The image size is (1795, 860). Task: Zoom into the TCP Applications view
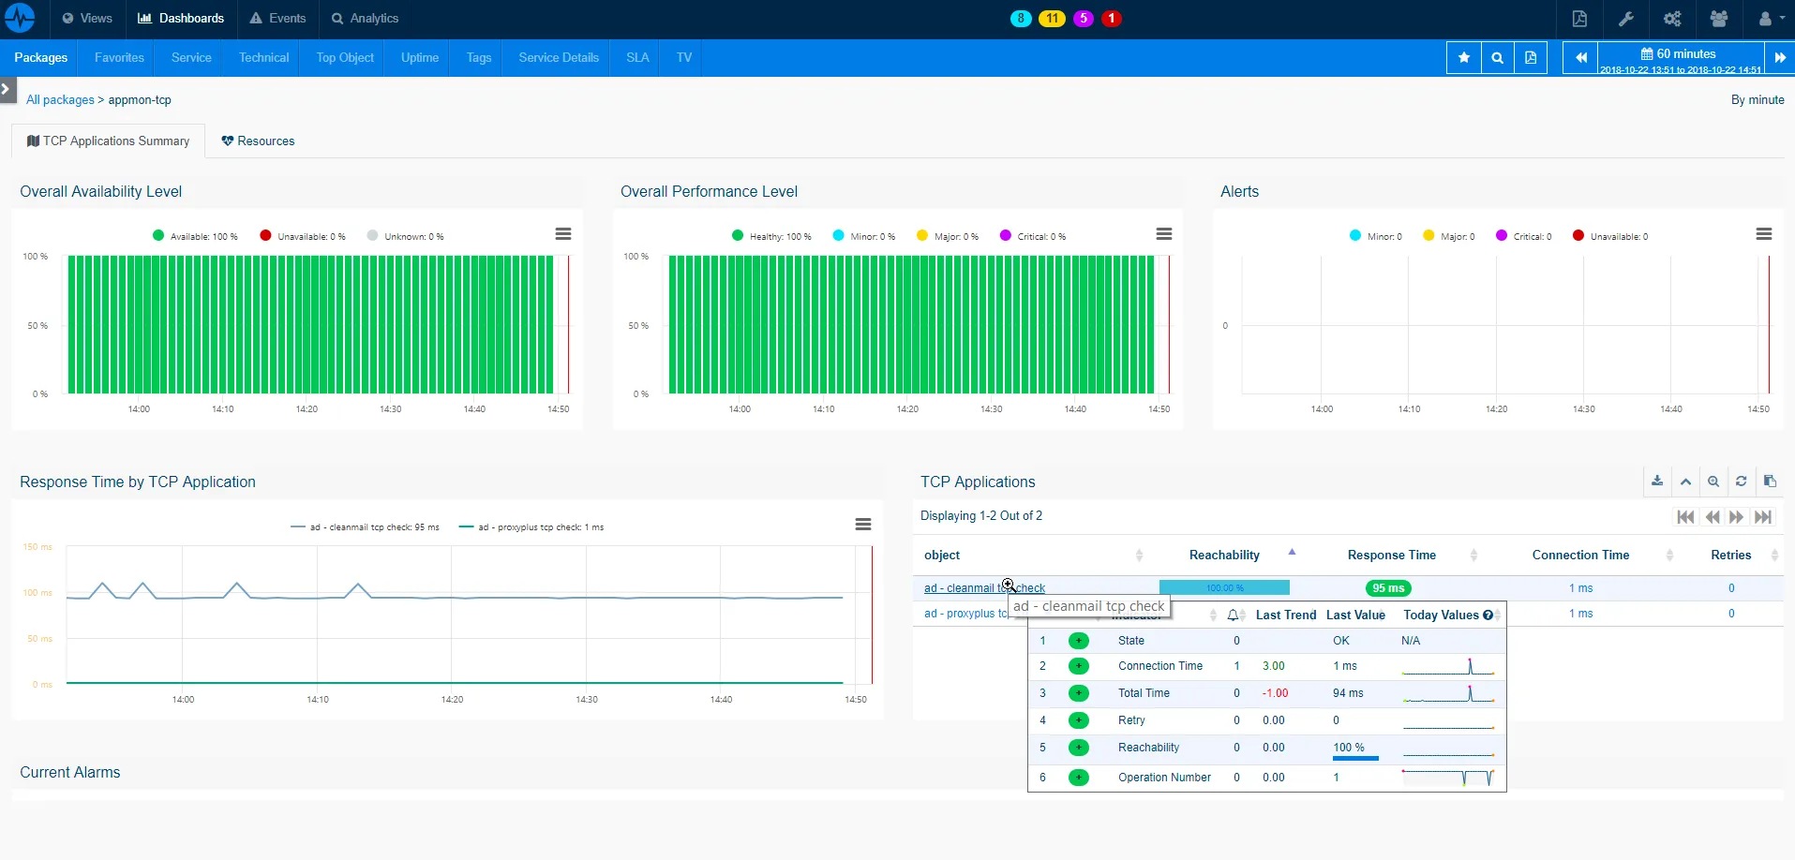(1713, 481)
